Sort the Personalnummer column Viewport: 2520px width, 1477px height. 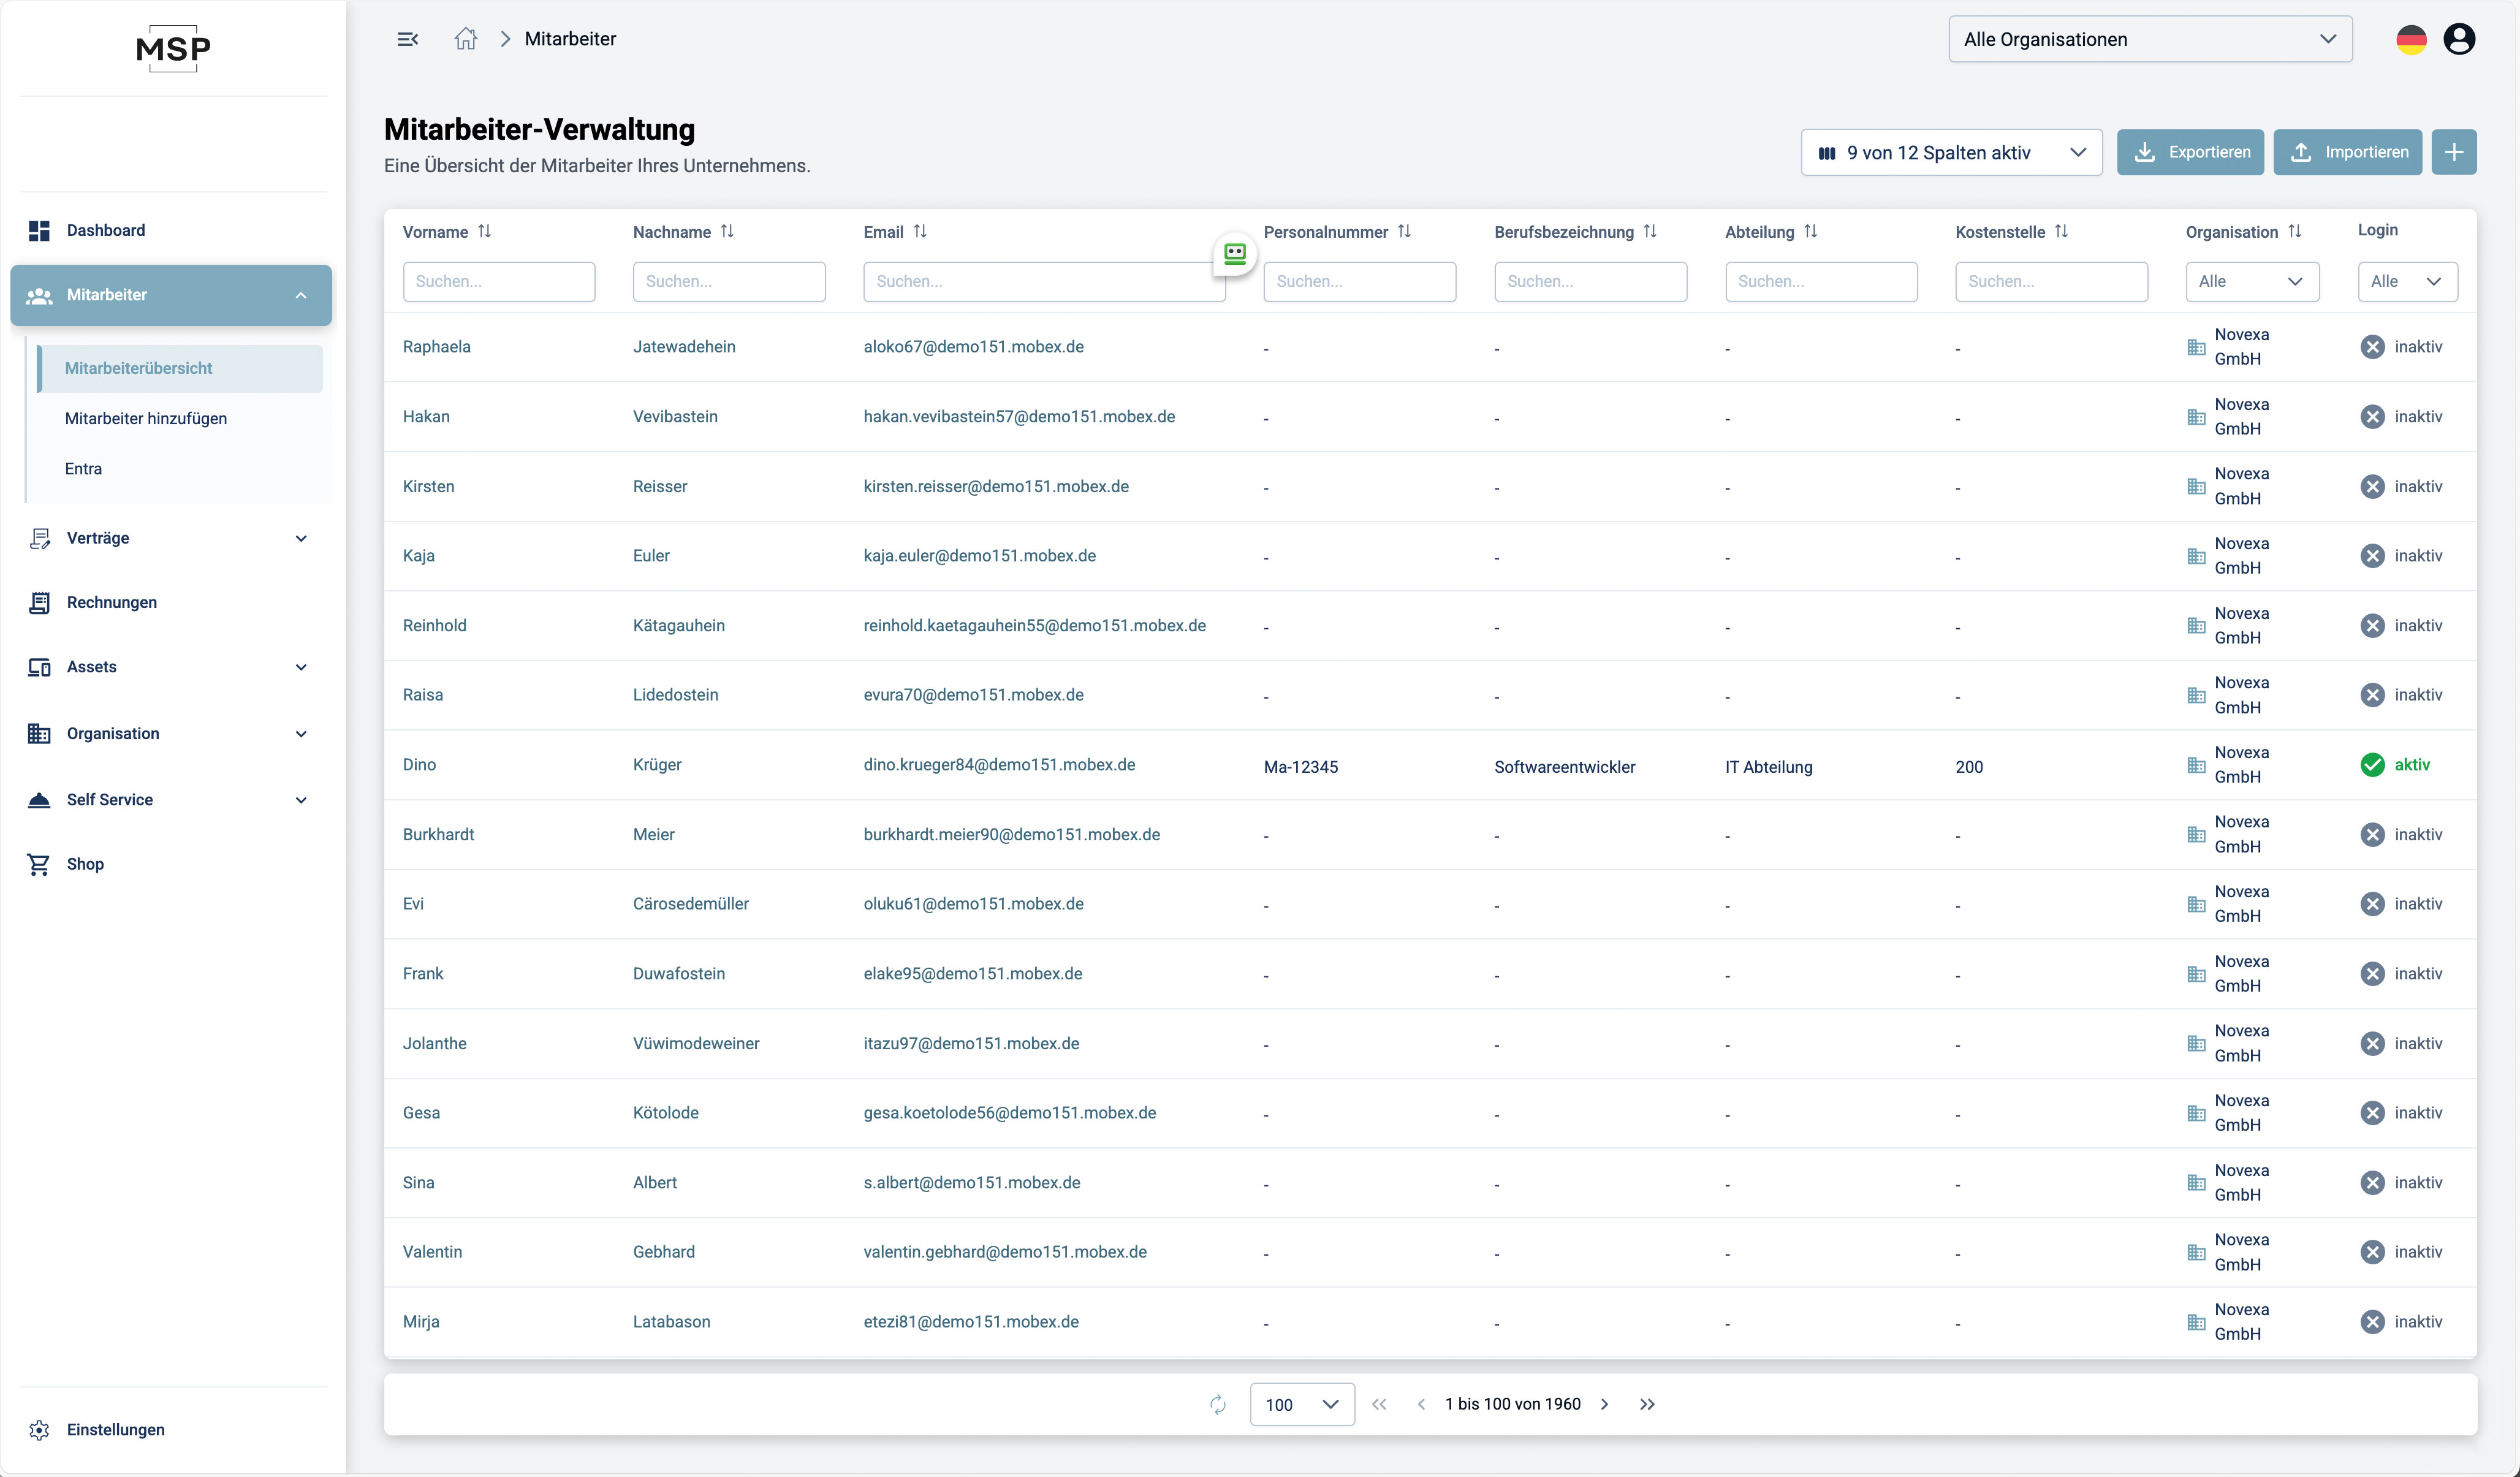pos(1404,231)
